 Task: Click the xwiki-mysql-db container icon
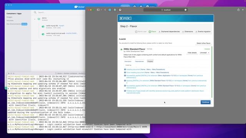[43, 26]
